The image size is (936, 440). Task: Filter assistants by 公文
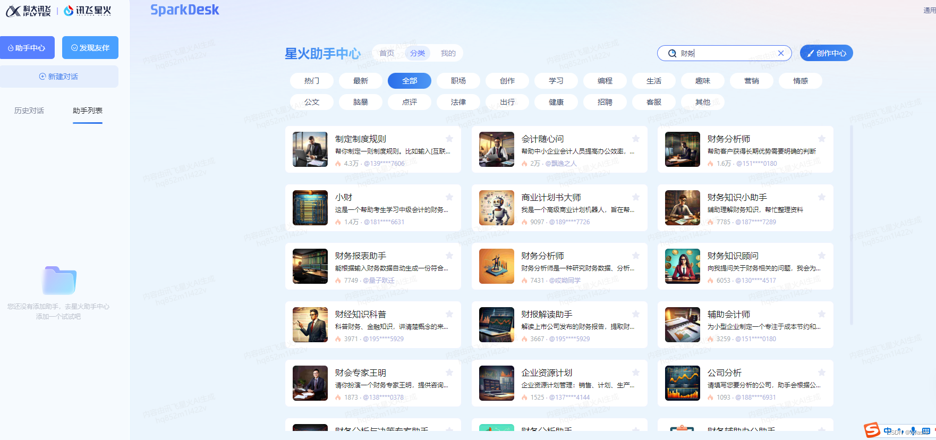pos(312,102)
